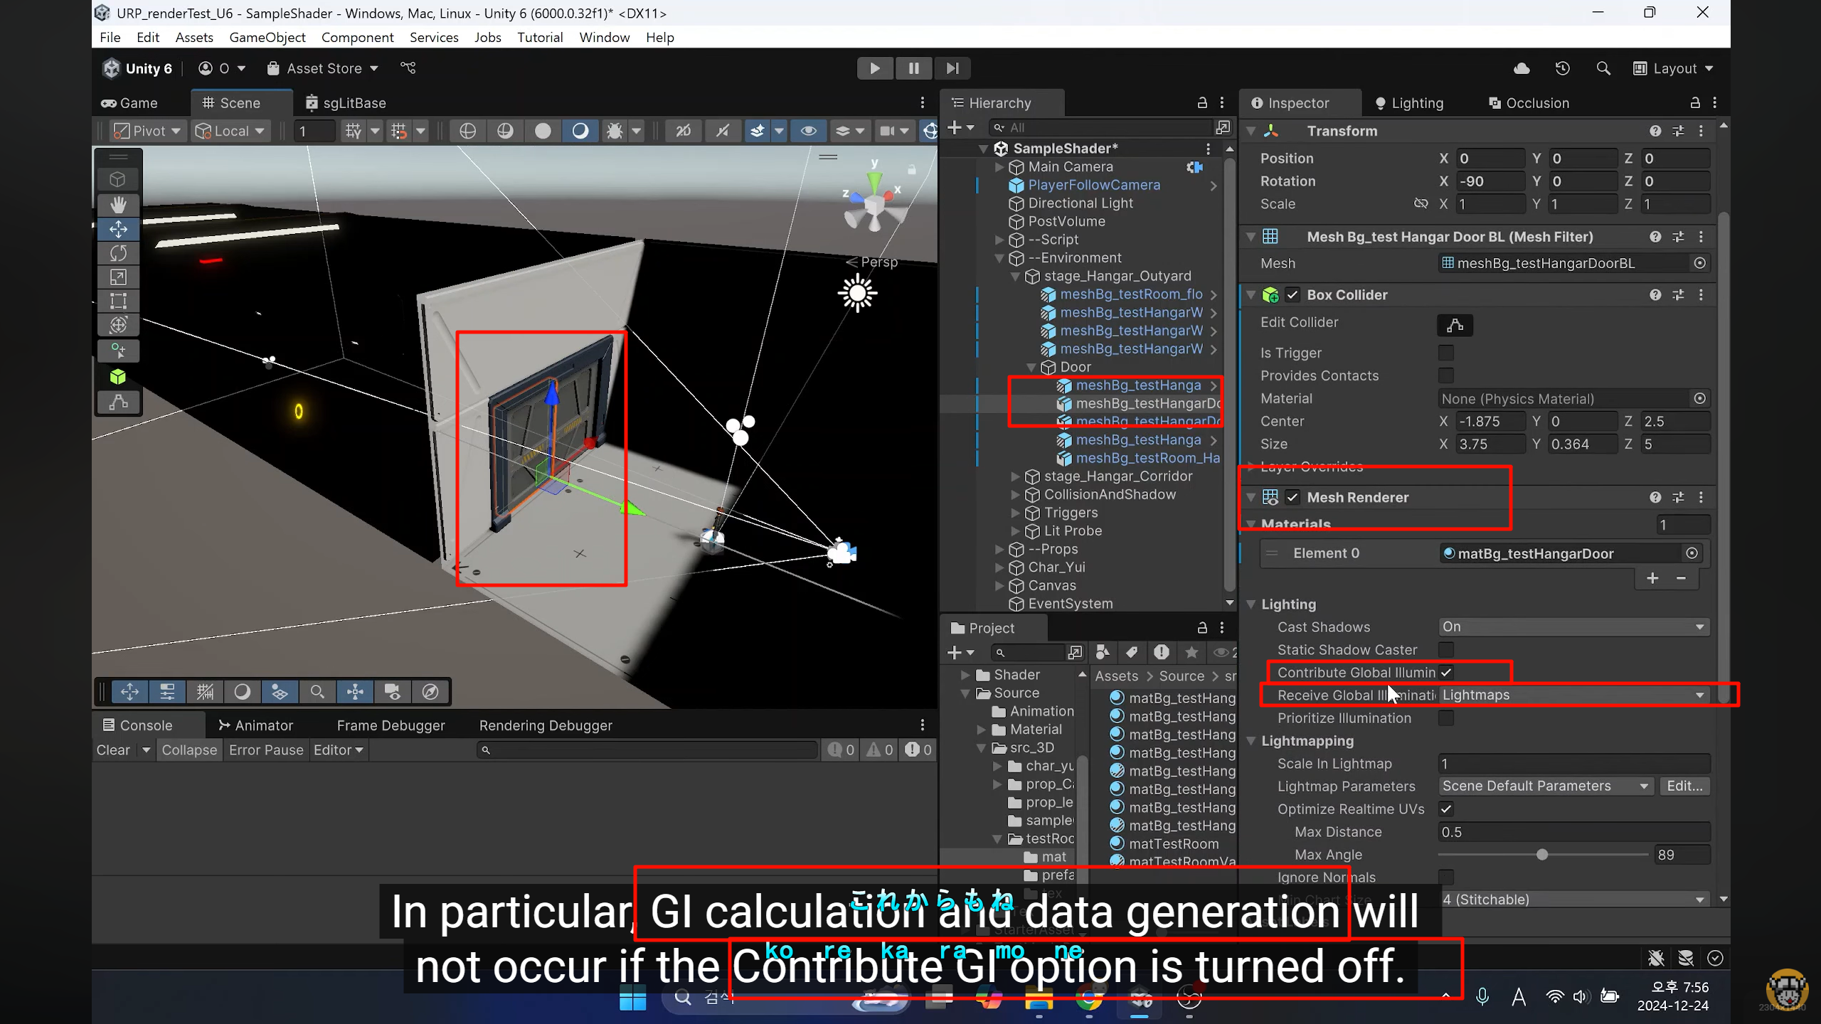Click the Lightmap Parameters Edit button
This screenshot has width=1821, height=1024.
(x=1685, y=786)
